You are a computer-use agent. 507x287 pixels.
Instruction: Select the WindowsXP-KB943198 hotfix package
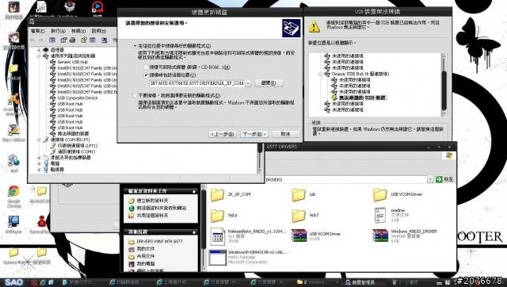click(x=217, y=257)
